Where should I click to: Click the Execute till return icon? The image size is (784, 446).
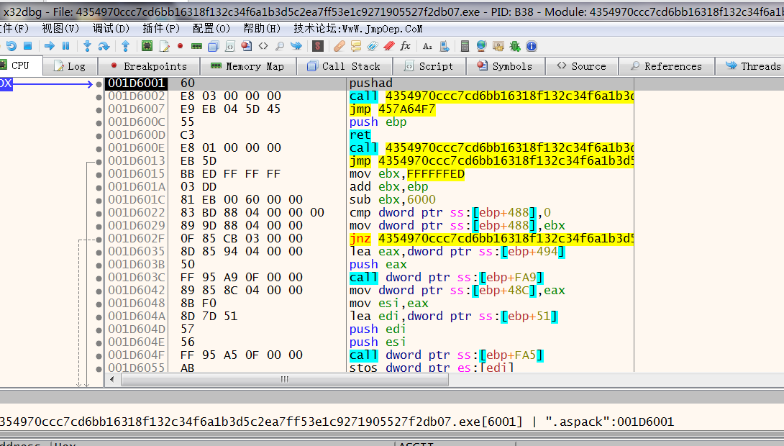tap(125, 46)
